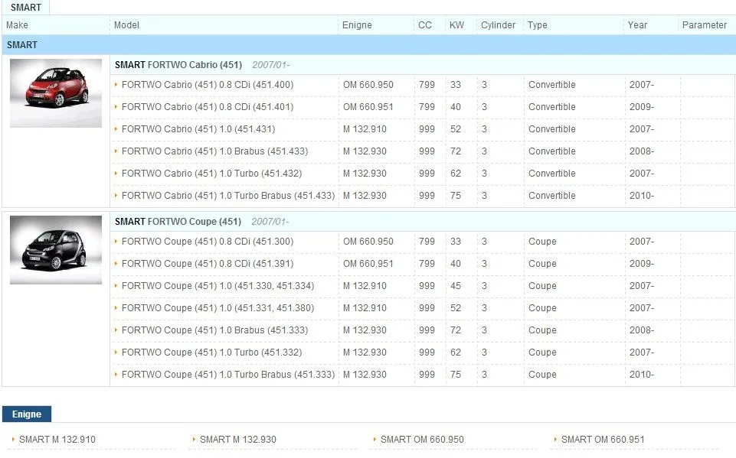Click the Enigne tab label
This screenshot has width=736, height=458.
point(27,414)
